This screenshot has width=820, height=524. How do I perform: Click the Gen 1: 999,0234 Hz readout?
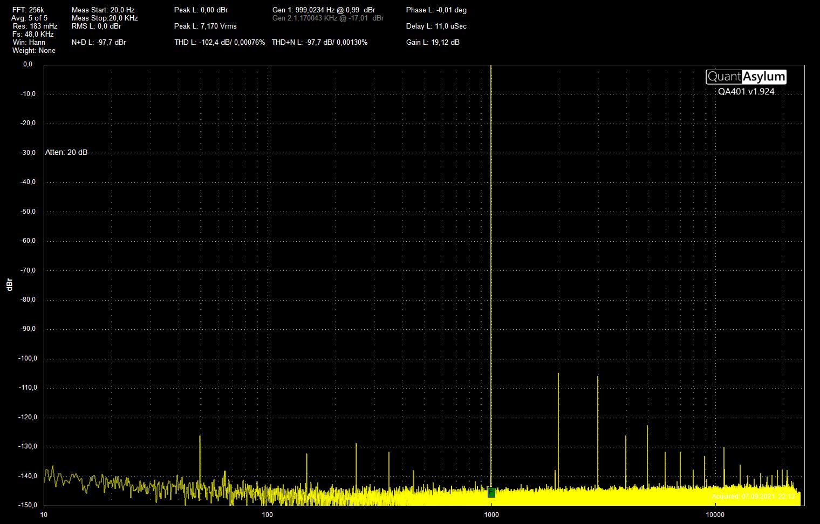click(324, 10)
